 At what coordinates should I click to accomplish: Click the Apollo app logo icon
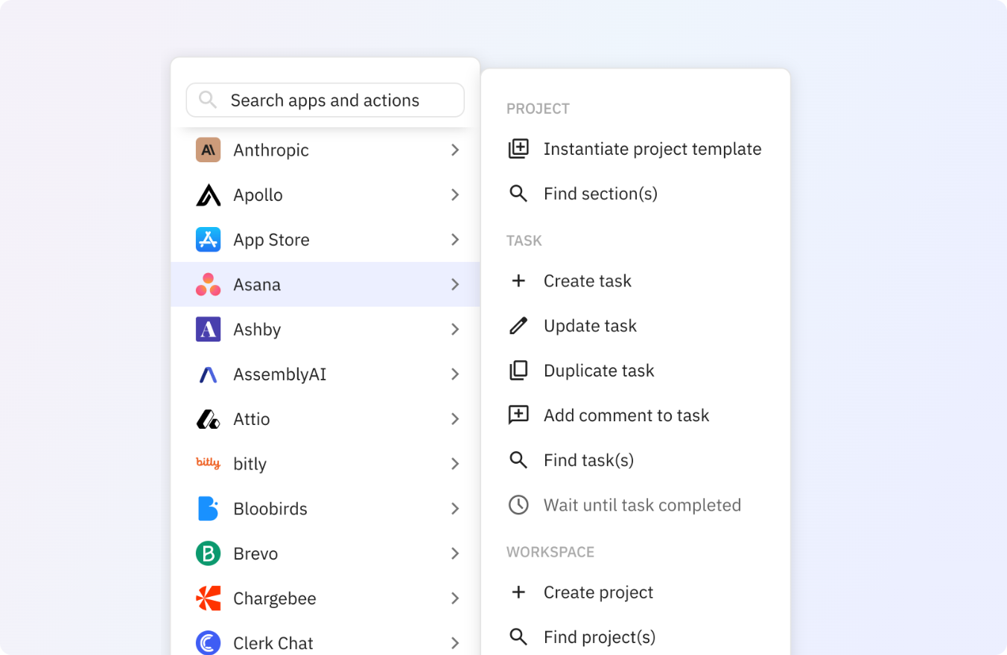(208, 195)
